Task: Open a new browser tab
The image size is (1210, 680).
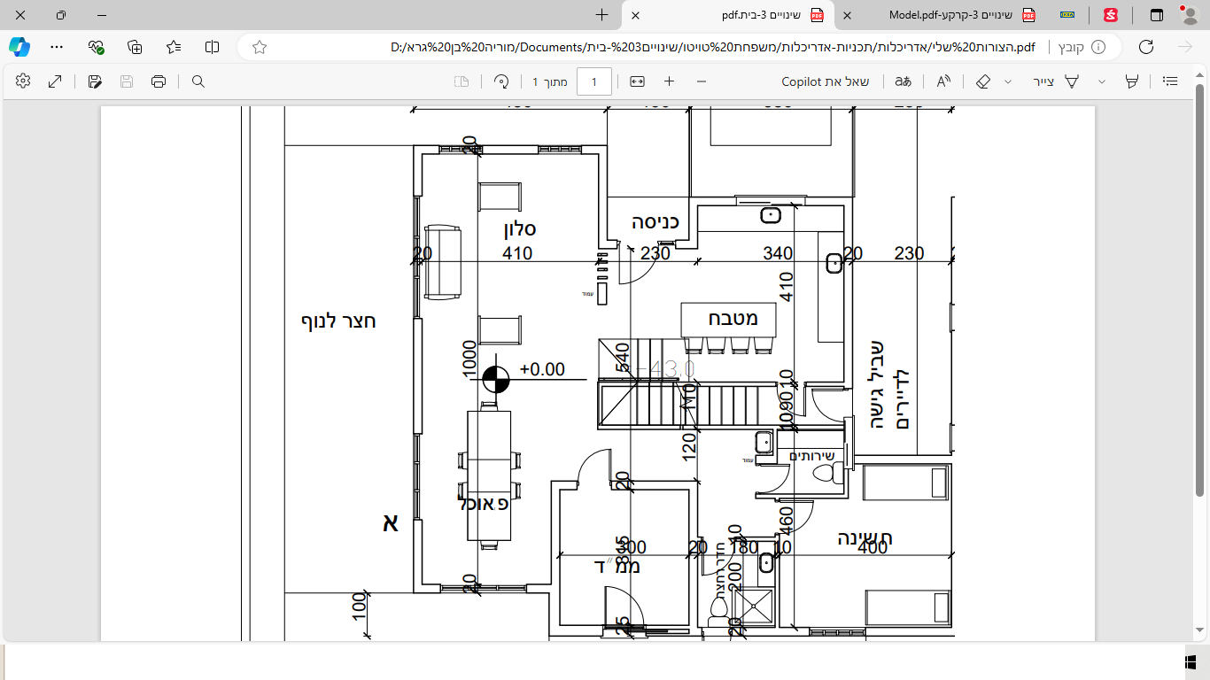Action: point(602,15)
